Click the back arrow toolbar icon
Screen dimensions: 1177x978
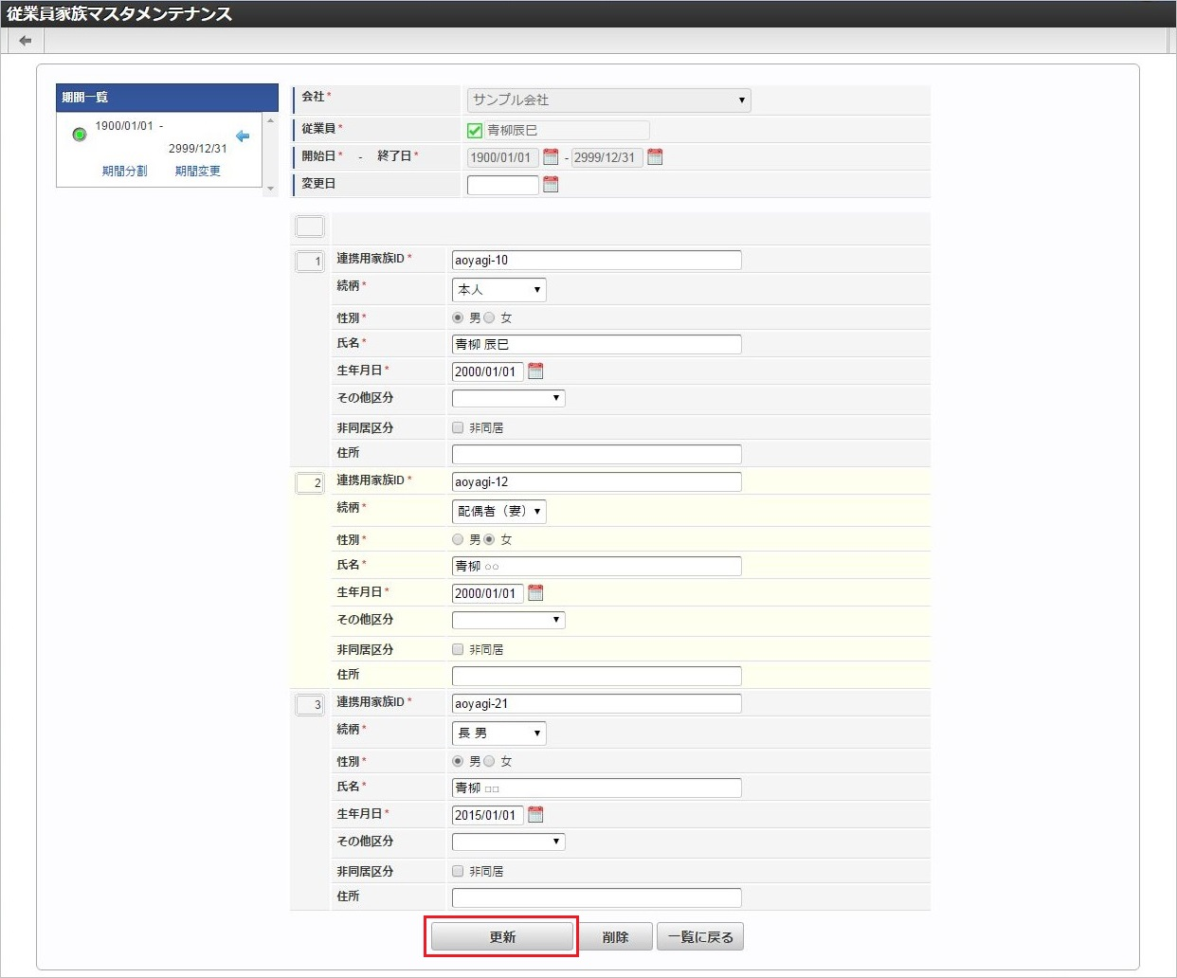[x=25, y=41]
